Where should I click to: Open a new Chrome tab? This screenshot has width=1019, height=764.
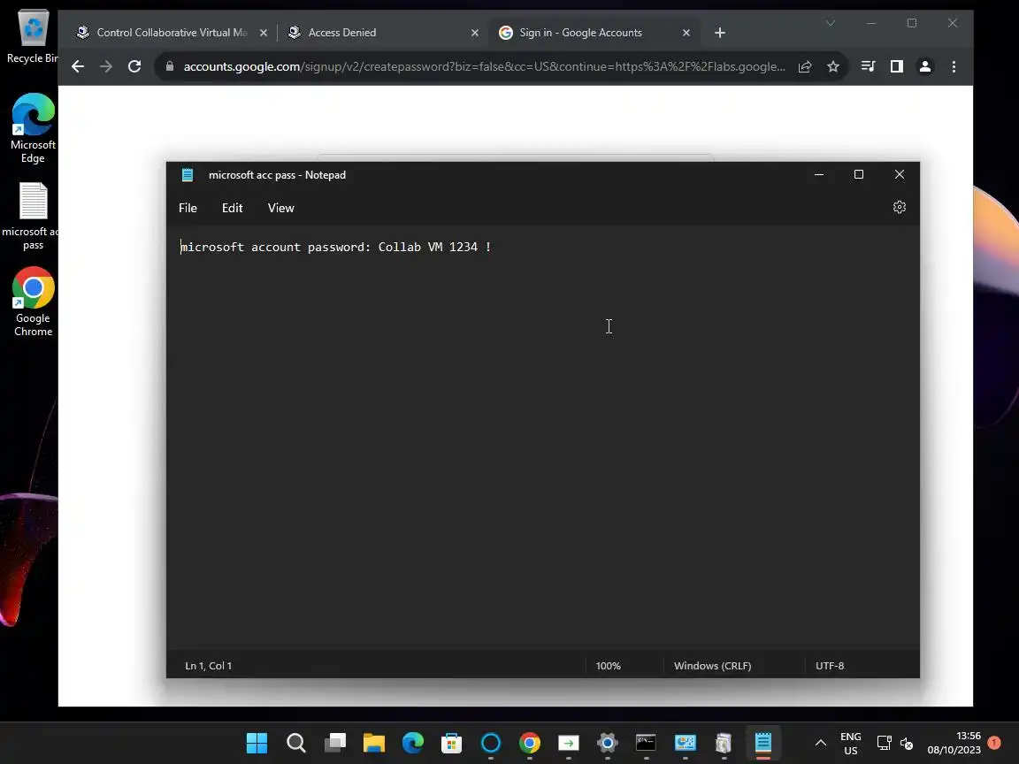[x=719, y=33]
